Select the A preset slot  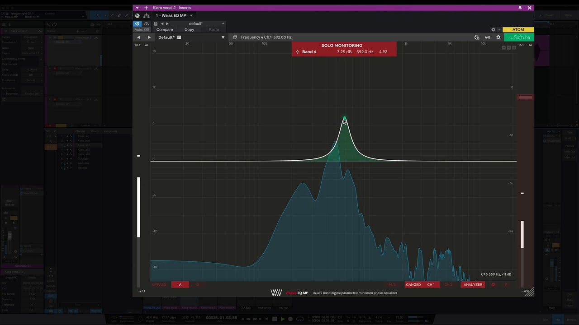coord(180,285)
